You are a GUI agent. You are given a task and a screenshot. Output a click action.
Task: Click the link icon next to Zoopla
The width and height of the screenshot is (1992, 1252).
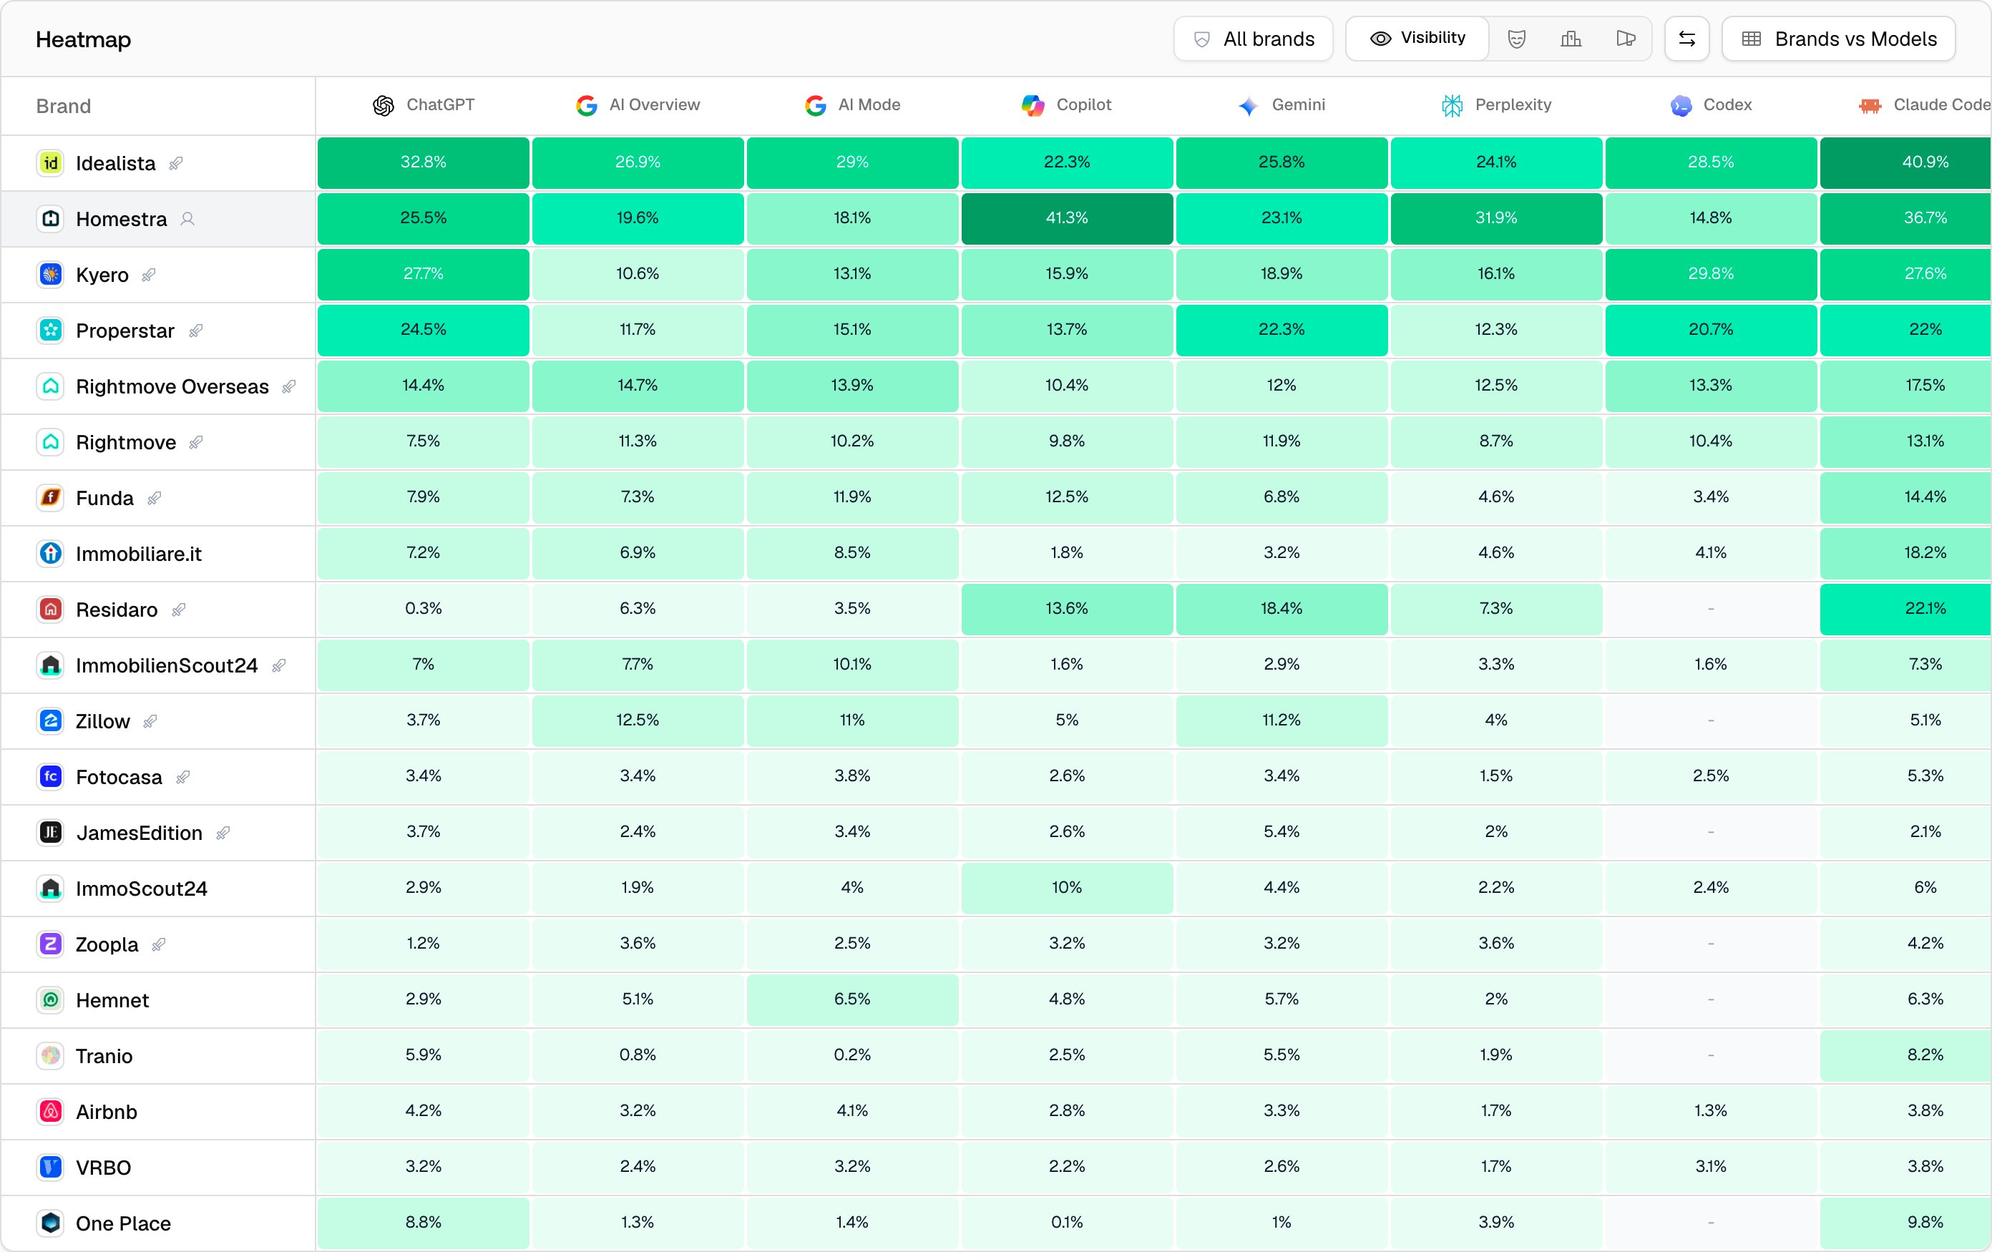pyautogui.click(x=158, y=945)
